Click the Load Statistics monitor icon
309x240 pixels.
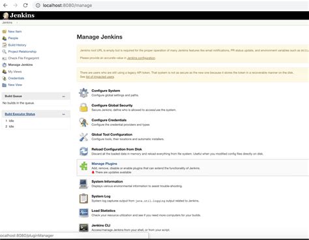[83, 213]
